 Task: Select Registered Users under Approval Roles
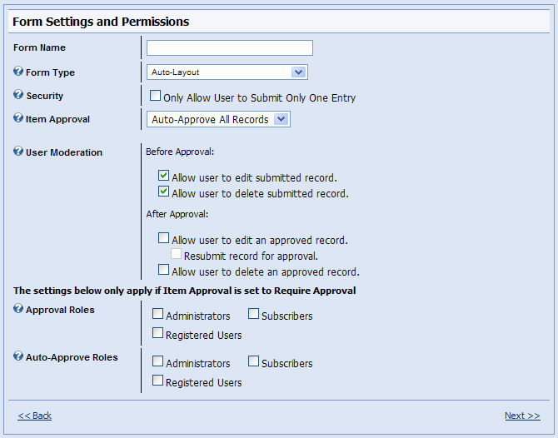[157, 333]
